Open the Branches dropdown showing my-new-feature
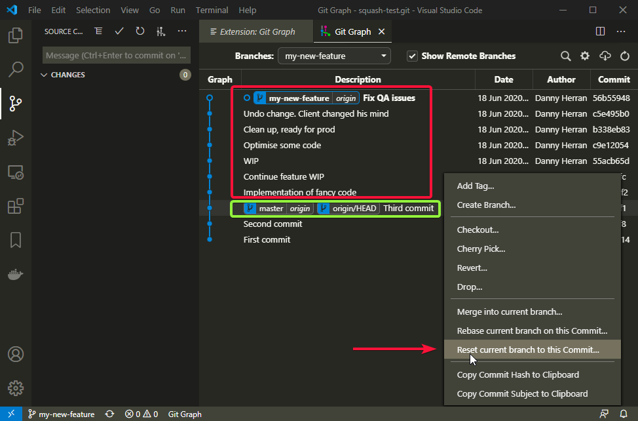The image size is (638, 421). [333, 56]
